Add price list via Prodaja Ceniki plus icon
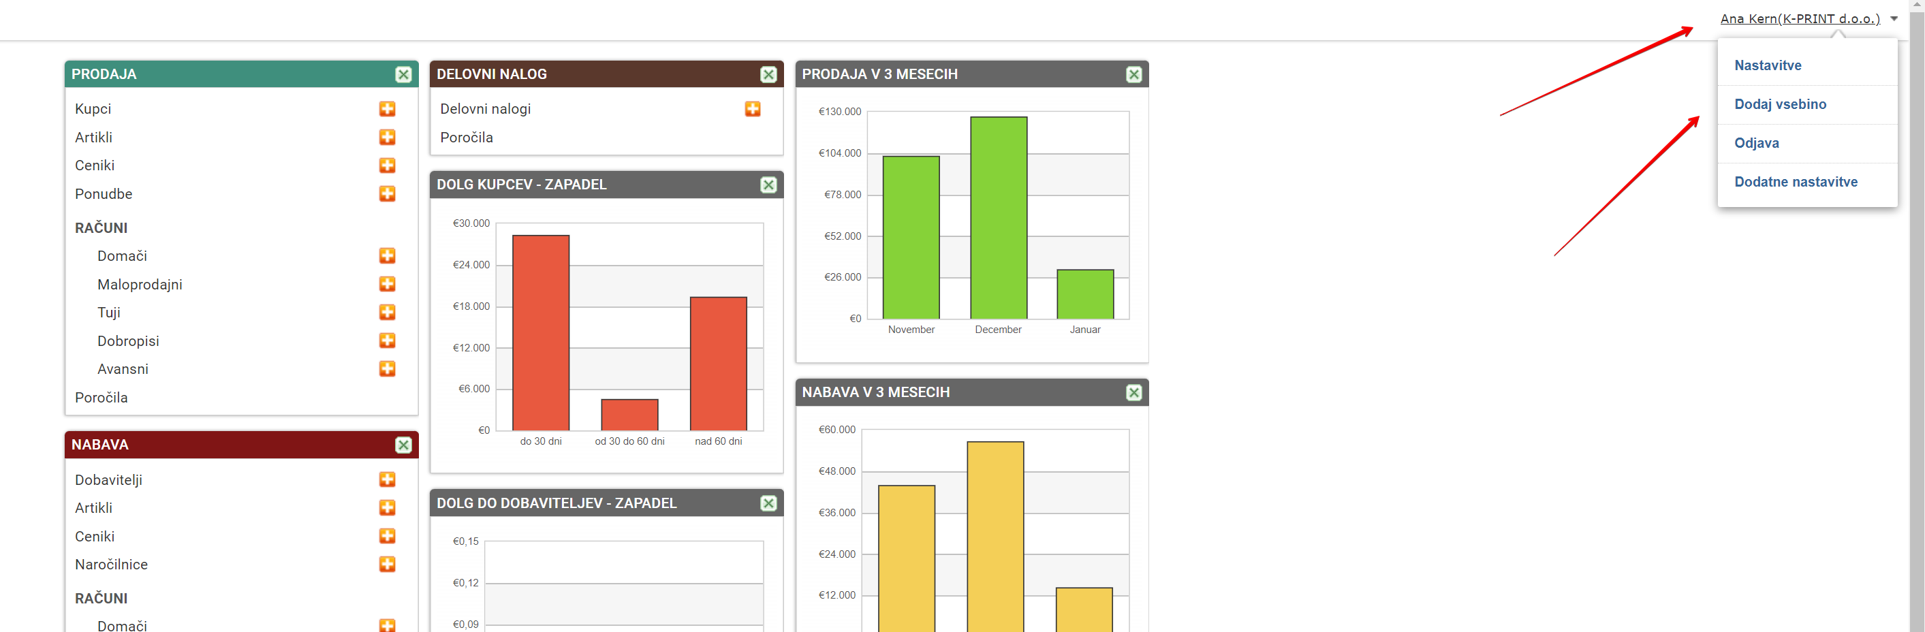The image size is (1925, 632). click(x=387, y=165)
